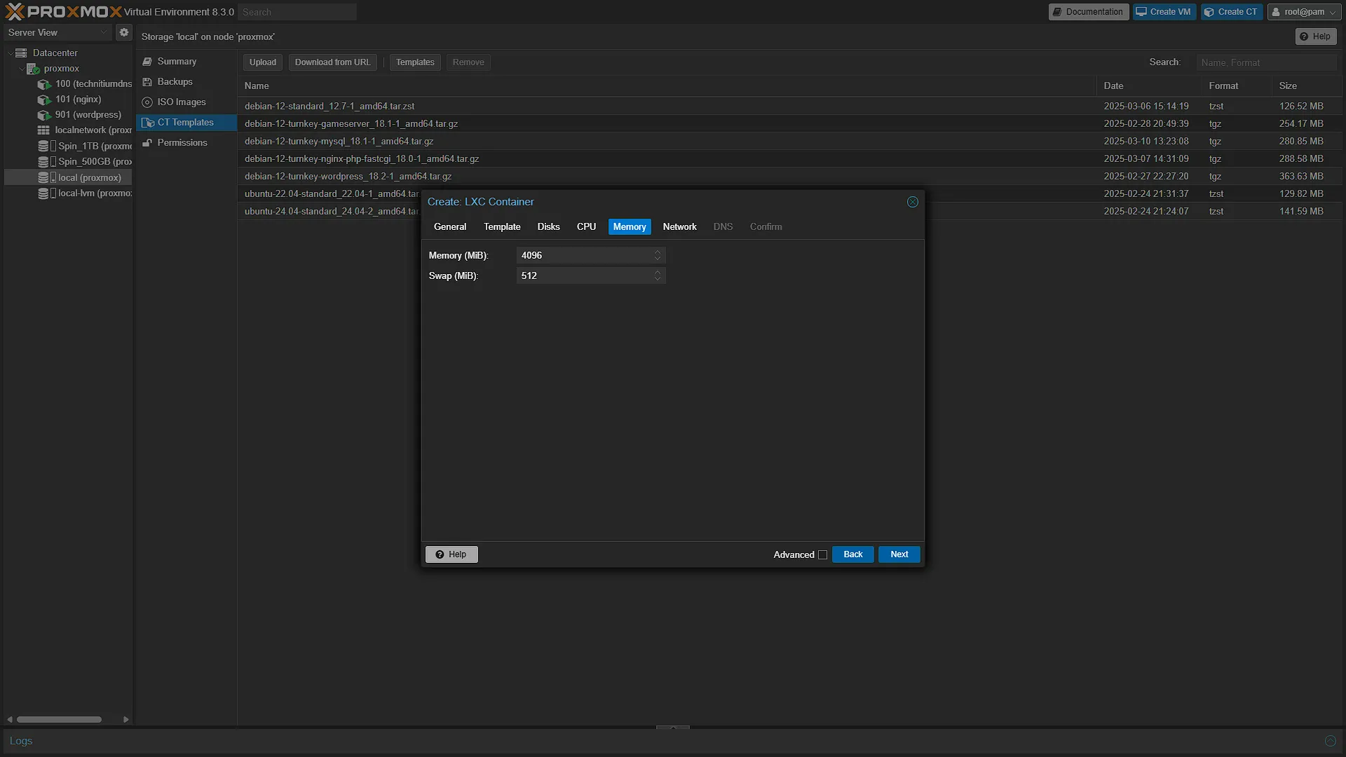The image size is (1346, 757).
Task: Open the Templates button
Action: point(415,62)
